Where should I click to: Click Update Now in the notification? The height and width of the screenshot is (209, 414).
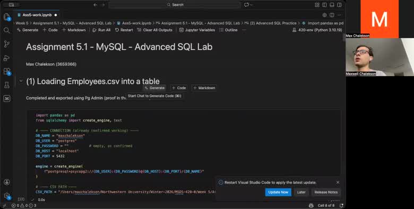pyautogui.click(x=278, y=192)
